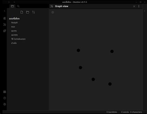Open the Zettelkasten note in the explorer

(18, 39)
